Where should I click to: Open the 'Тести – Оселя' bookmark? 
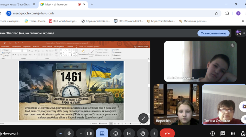coord(37,21)
